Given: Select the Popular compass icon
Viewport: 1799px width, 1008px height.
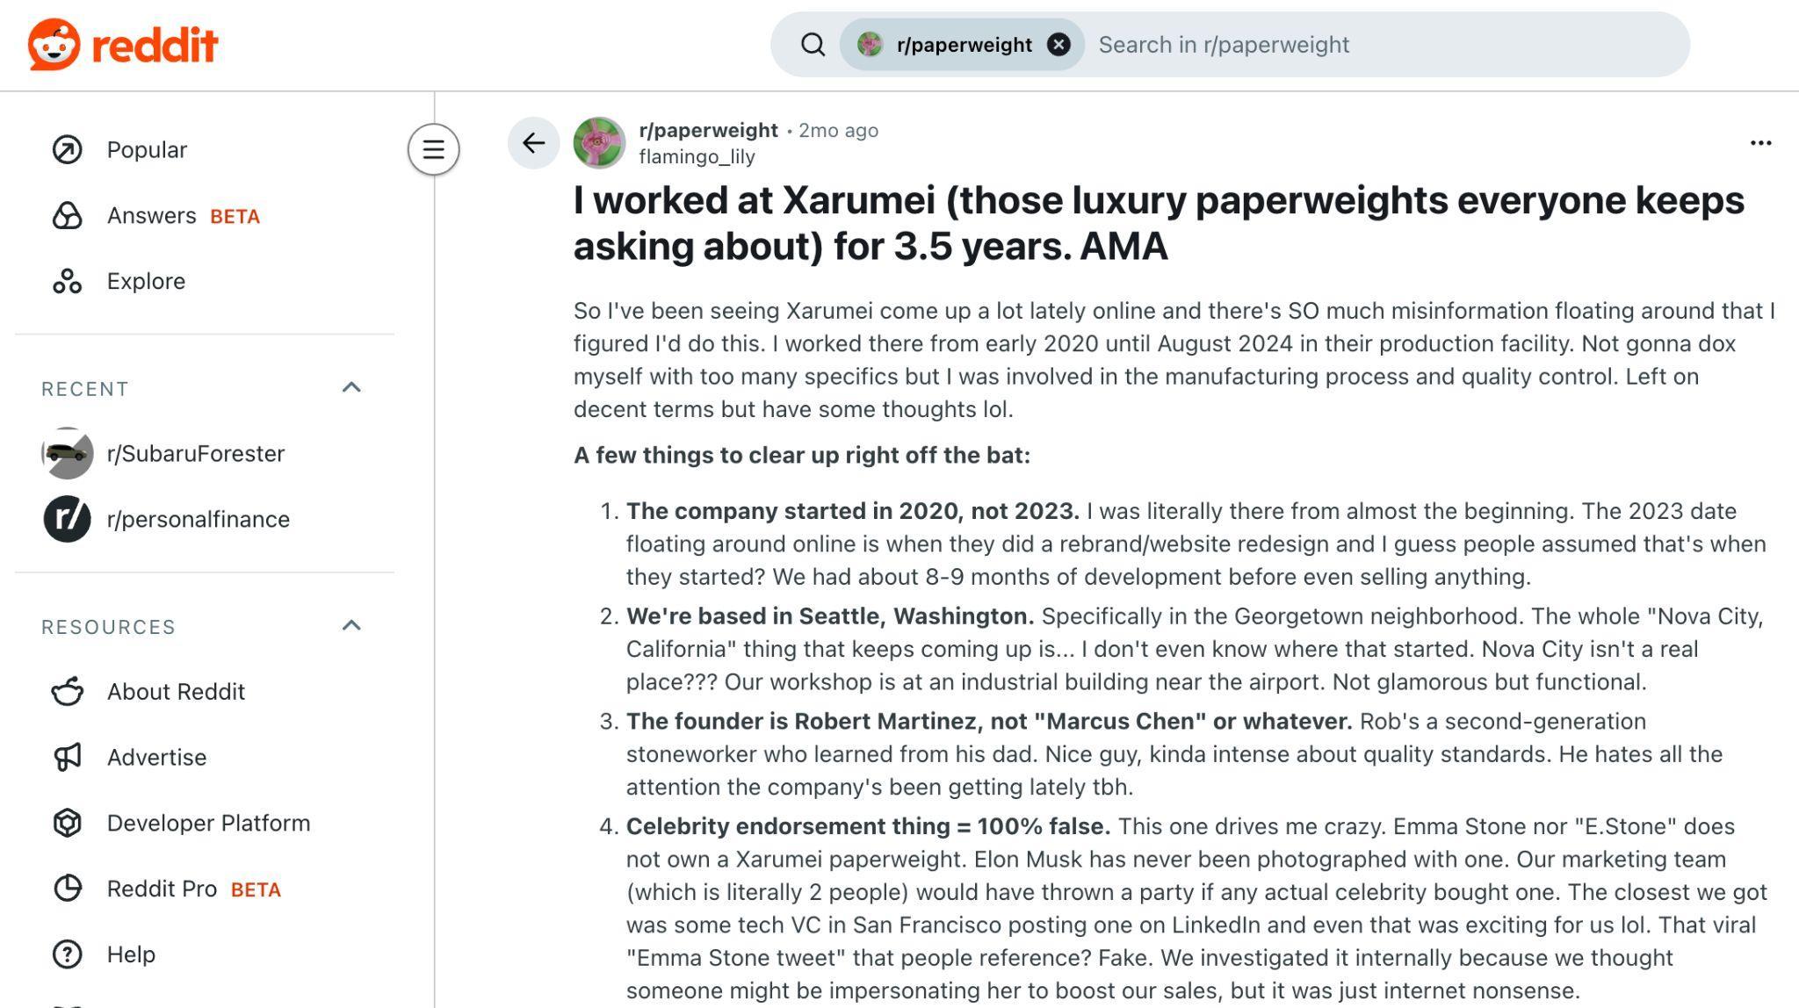Looking at the screenshot, I should 69,148.
